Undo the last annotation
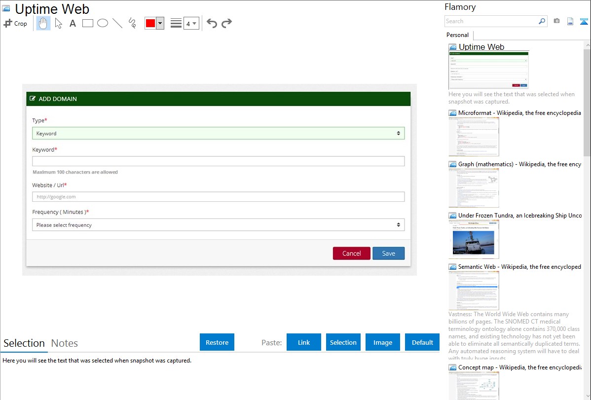Viewport: 591px width, 400px height. pyautogui.click(x=212, y=23)
